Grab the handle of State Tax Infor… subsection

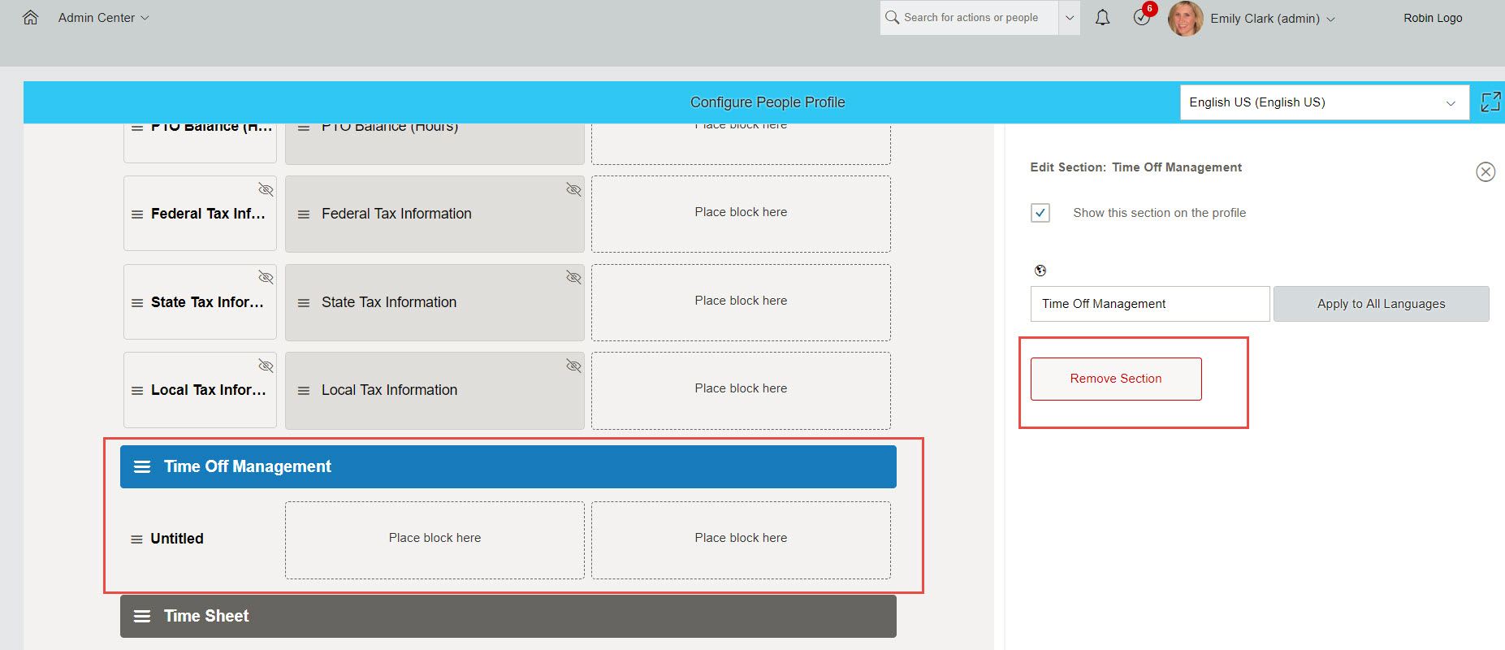click(x=137, y=303)
